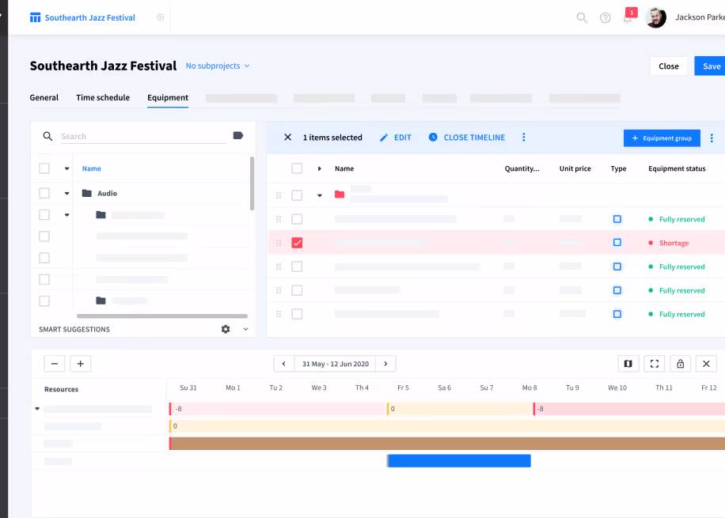Zoom out the timeline with minus button
The height and width of the screenshot is (518, 725).
click(x=55, y=364)
